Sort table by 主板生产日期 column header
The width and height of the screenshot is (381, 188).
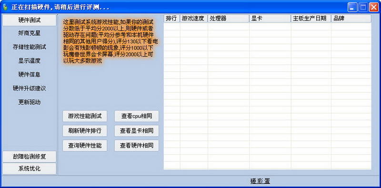pyautogui.click(x=311, y=19)
